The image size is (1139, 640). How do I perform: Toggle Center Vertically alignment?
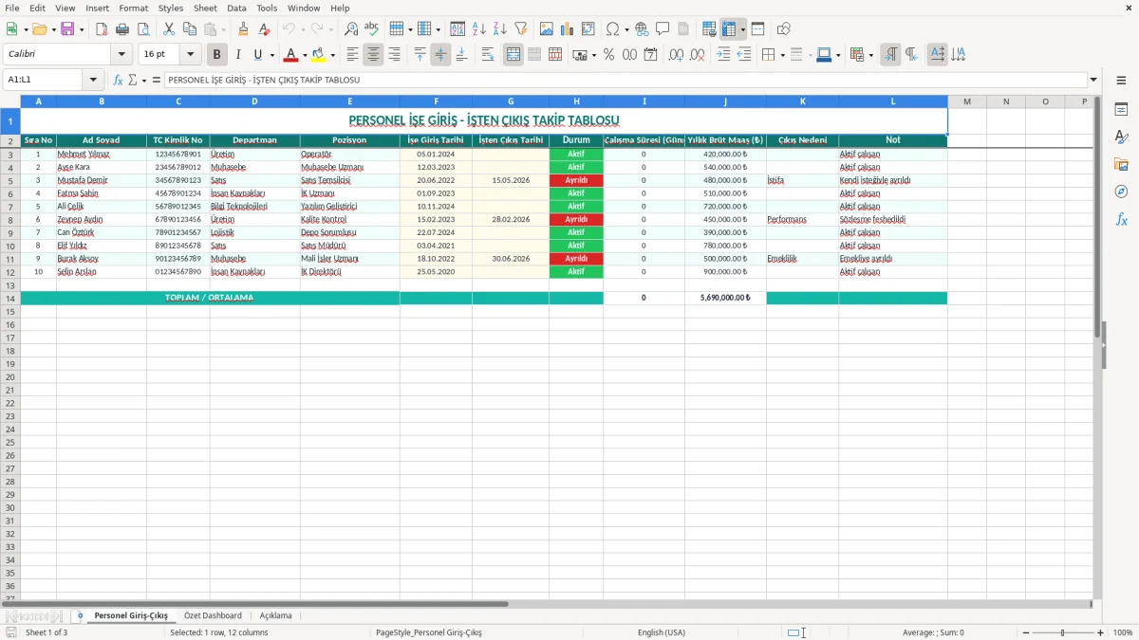tap(440, 55)
